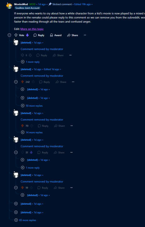Image resolution: width=145 pixels, height=227 pixels.
Task: Upvote the MoviesMod stickied comment
Action: (x=16, y=35)
